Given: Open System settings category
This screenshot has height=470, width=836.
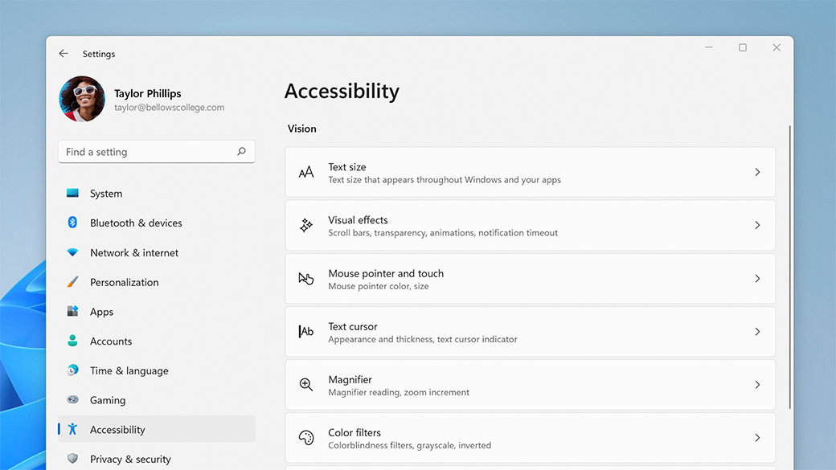Looking at the screenshot, I should pyautogui.click(x=156, y=193).
